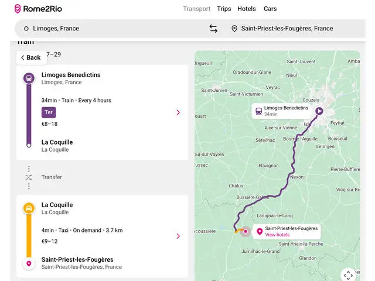375x281 pixels.
Task: Click the Rome2Rio logo
Action: 39,9
